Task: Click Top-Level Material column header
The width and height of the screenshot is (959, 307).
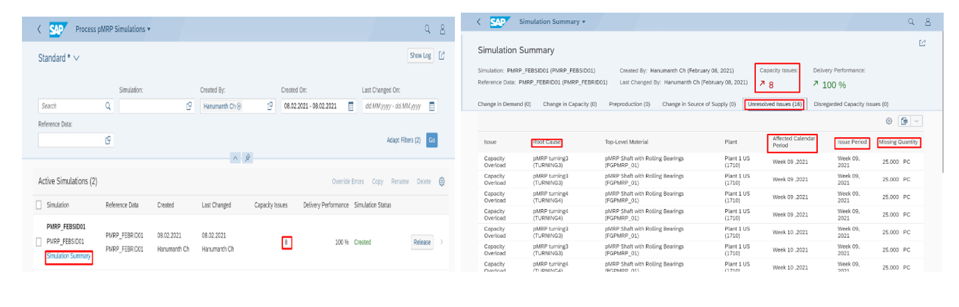Action: click(x=627, y=142)
